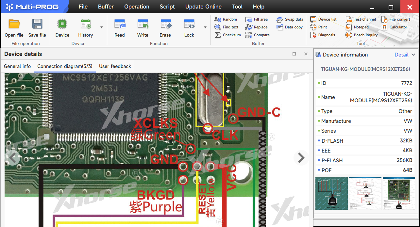This screenshot has height=227, width=420.
Task: Open the Replace tool
Action: pos(257,27)
